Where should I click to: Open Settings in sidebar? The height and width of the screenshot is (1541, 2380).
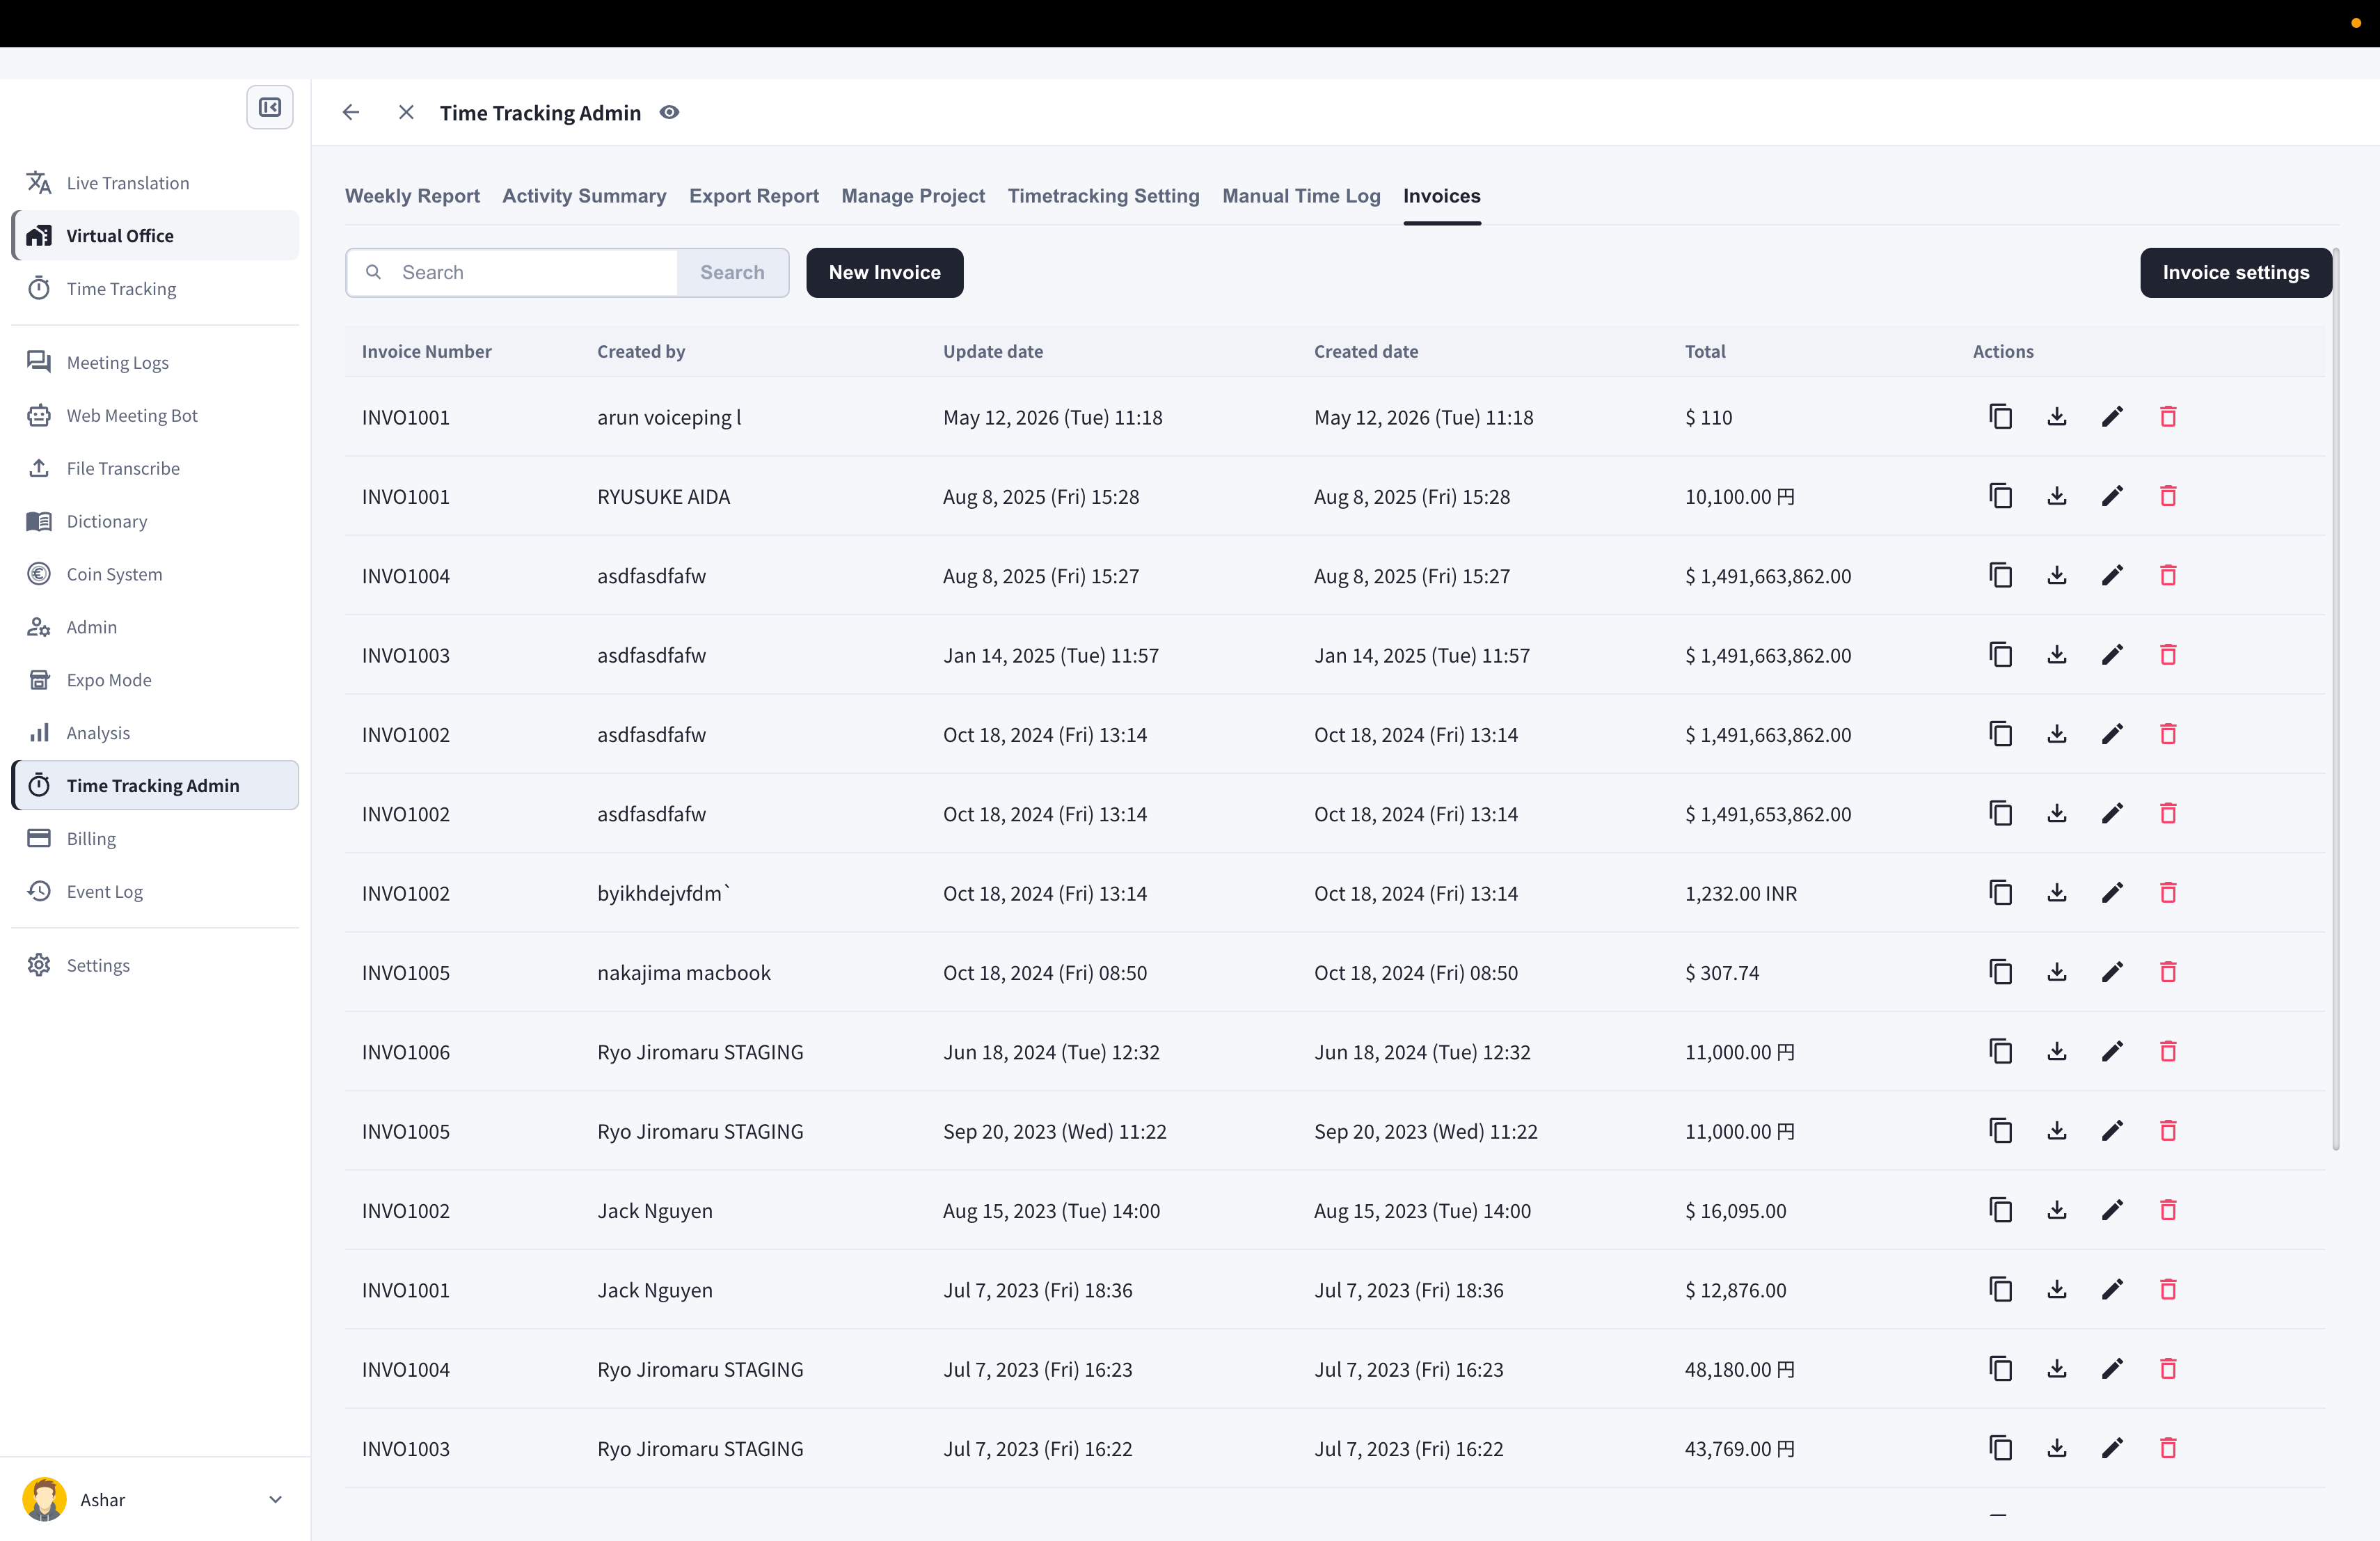pyautogui.click(x=155, y=965)
